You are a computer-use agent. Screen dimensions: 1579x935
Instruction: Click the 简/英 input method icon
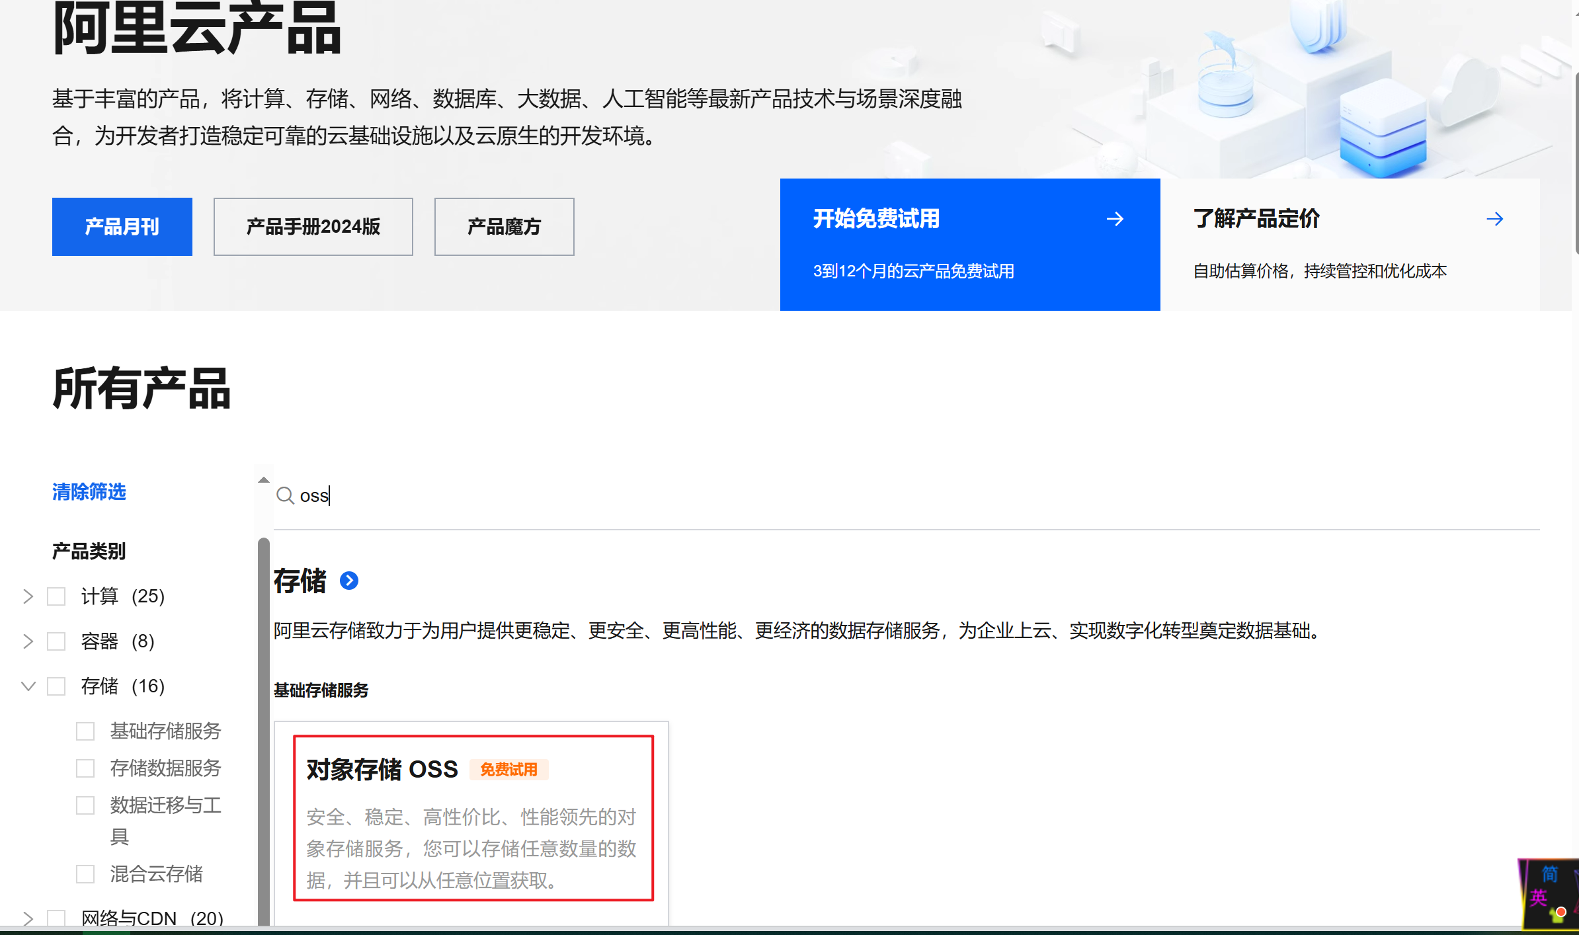(x=1549, y=894)
